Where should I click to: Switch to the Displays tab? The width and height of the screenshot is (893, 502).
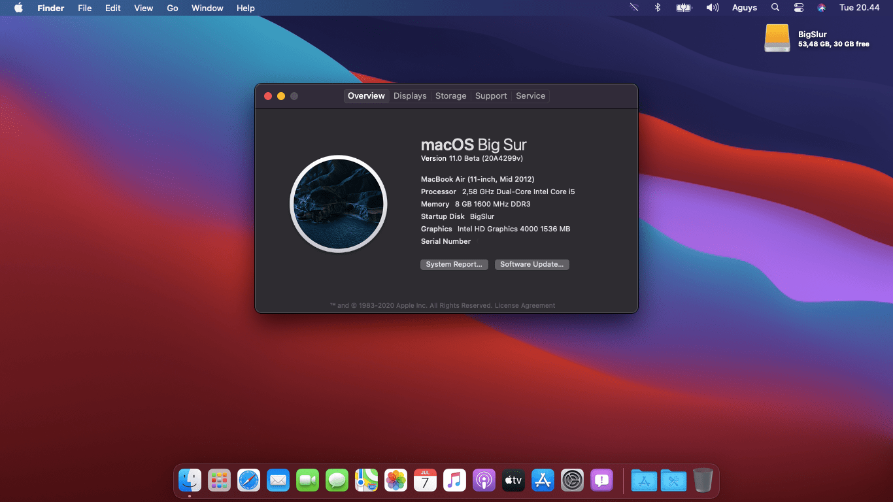tap(410, 96)
